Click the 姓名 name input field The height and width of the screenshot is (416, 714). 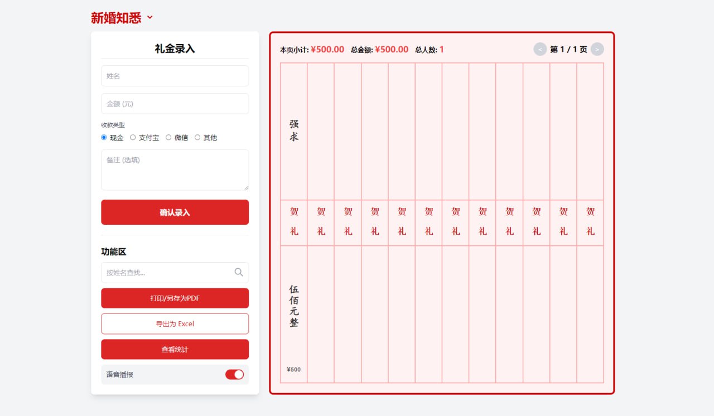coord(175,76)
